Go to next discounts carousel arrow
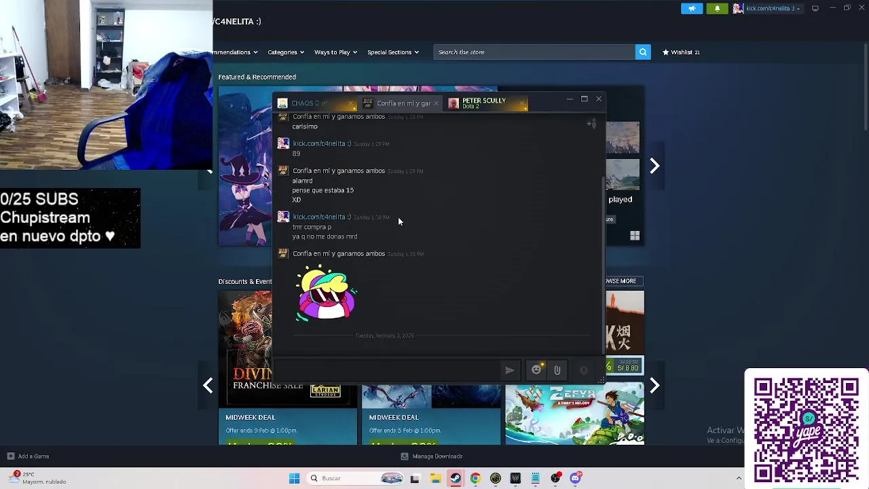 [654, 386]
